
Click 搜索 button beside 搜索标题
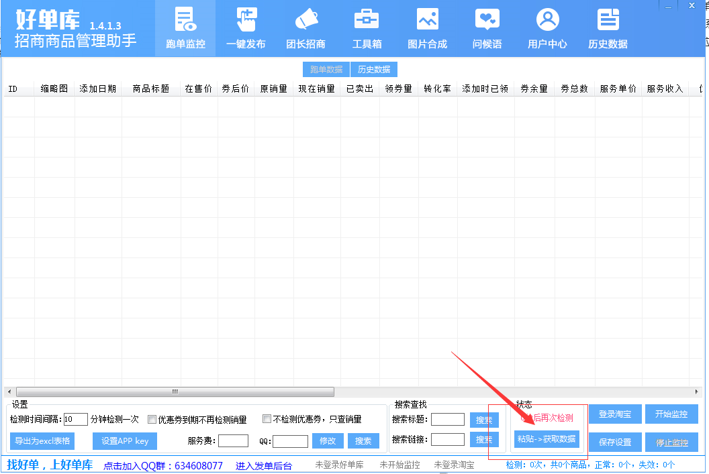pyautogui.click(x=484, y=420)
